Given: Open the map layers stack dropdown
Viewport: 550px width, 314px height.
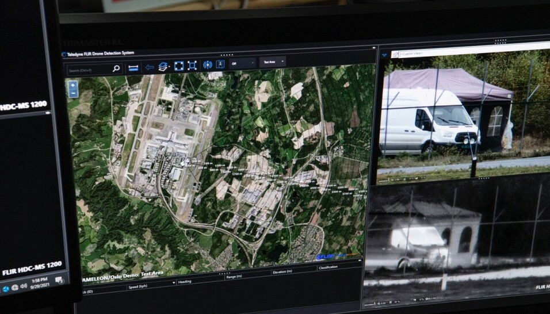Looking at the screenshot, I should [x=163, y=67].
